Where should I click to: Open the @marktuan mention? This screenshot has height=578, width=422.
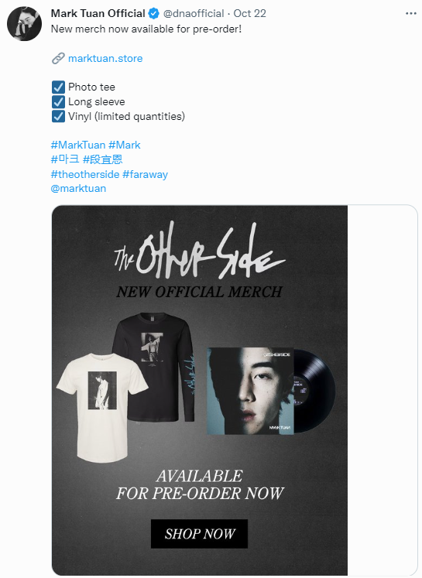pyautogui.click(x=78, y=188)
